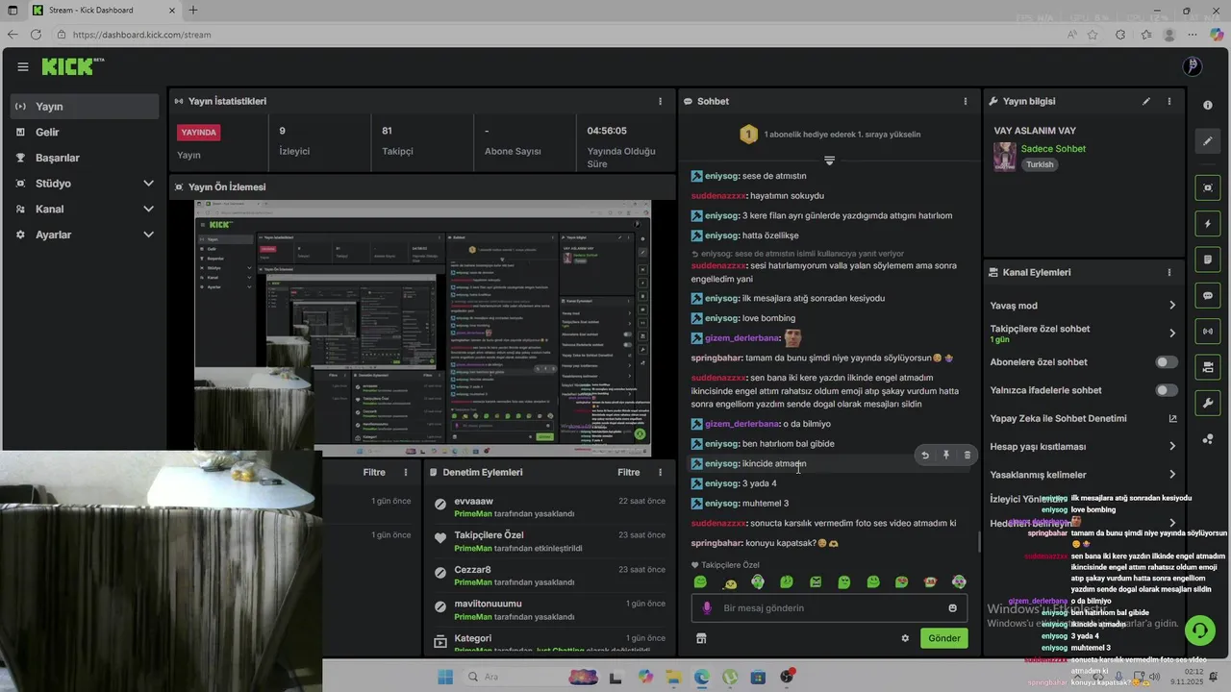Toggle the document-style widget icon in the right bar
Viewport: 1231px width, 692px height.
1208,259
